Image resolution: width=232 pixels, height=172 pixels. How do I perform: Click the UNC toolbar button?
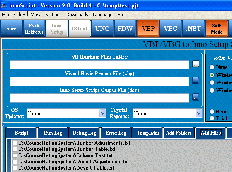[102, 29]
